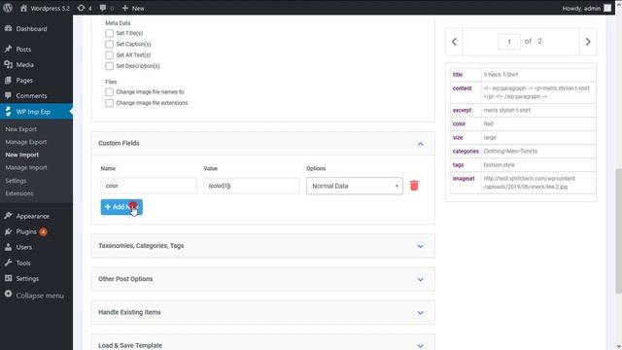622x350 pixels.
Task: Open Settings under WP Imp Exp
Action: [x=16, y=181]
